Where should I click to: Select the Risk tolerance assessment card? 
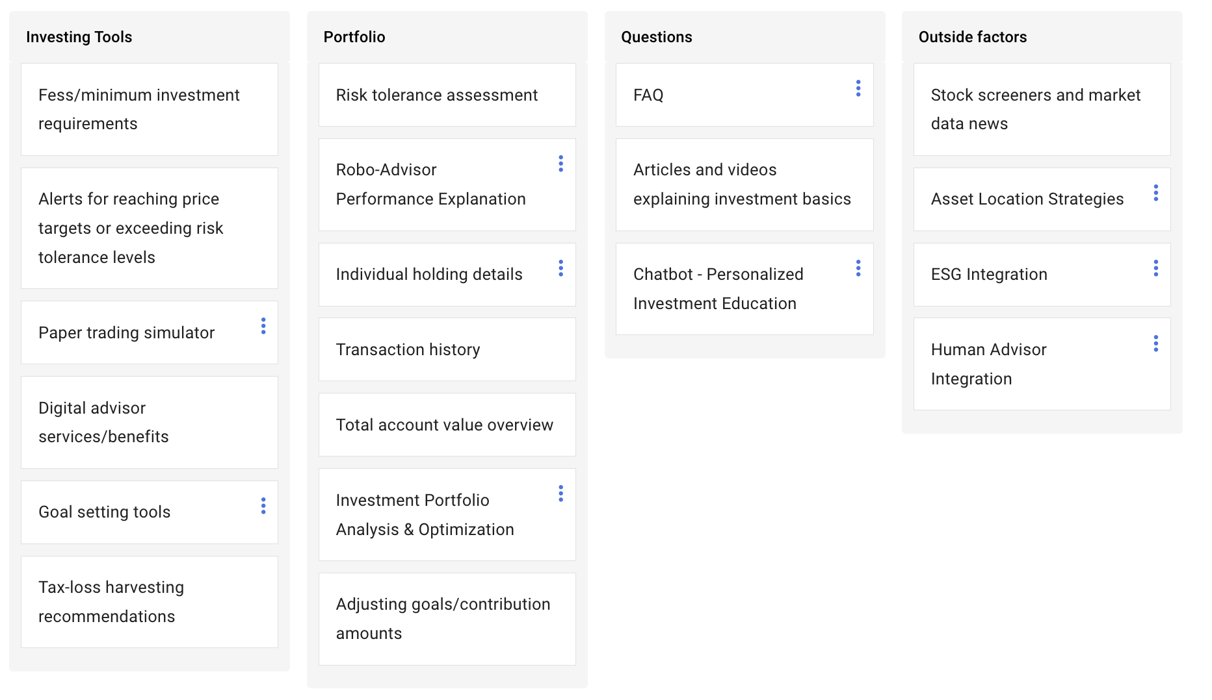[447, 95]
